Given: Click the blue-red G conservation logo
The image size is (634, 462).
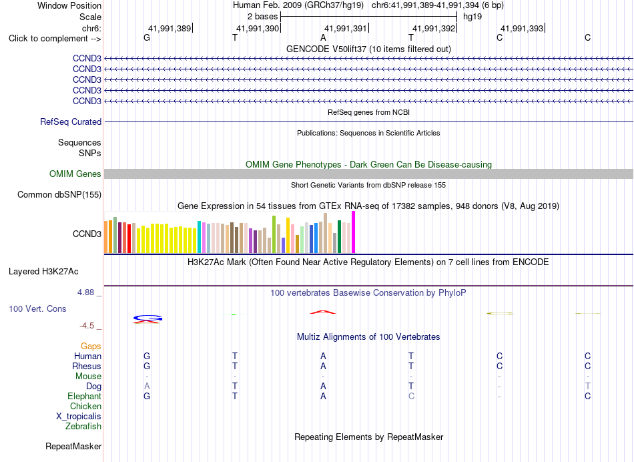Looking at the screenshot, I should point(147,319).
